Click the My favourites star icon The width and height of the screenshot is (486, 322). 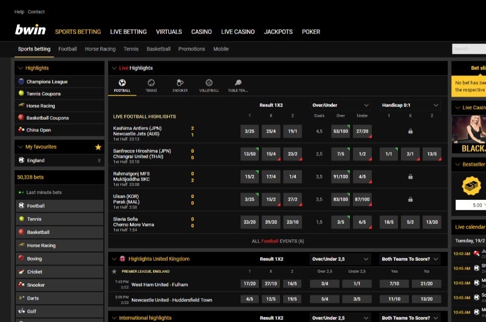tap(98, 147)
